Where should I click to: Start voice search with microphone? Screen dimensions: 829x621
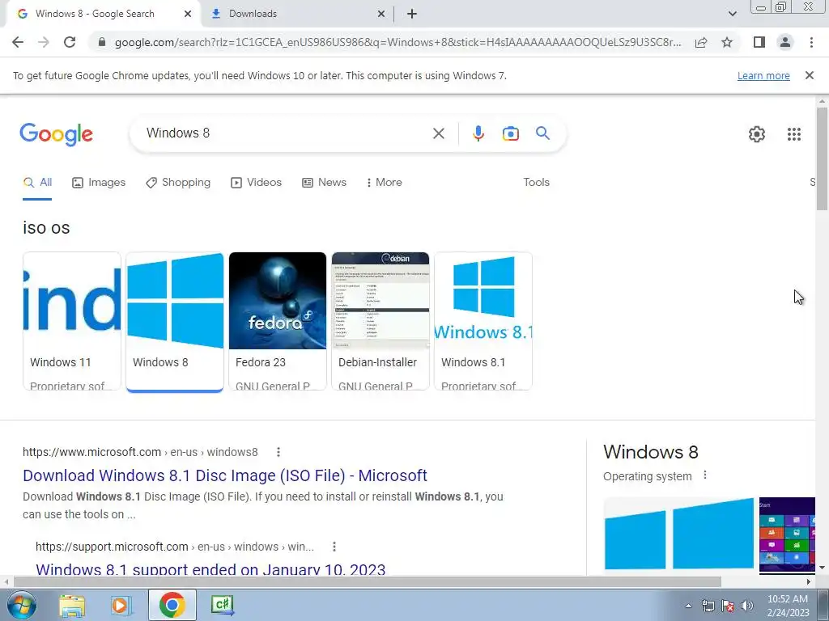pos(478,133)
